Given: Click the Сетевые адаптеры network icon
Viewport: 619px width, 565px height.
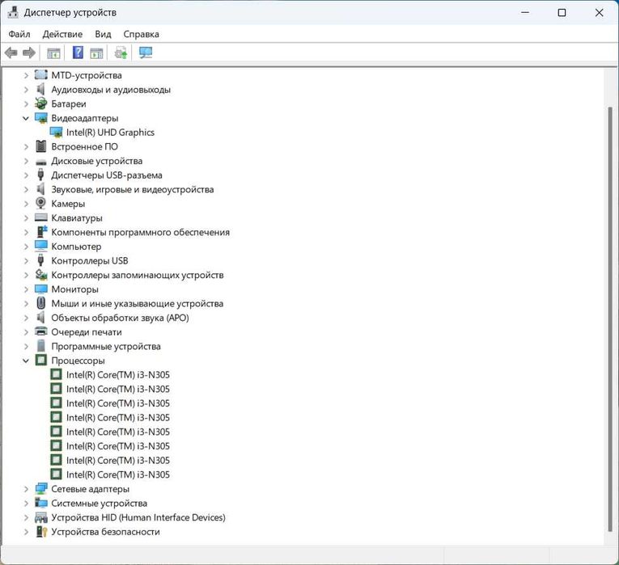Looking at the screenshot, I should pyautogui.click(x=40, y=488).
